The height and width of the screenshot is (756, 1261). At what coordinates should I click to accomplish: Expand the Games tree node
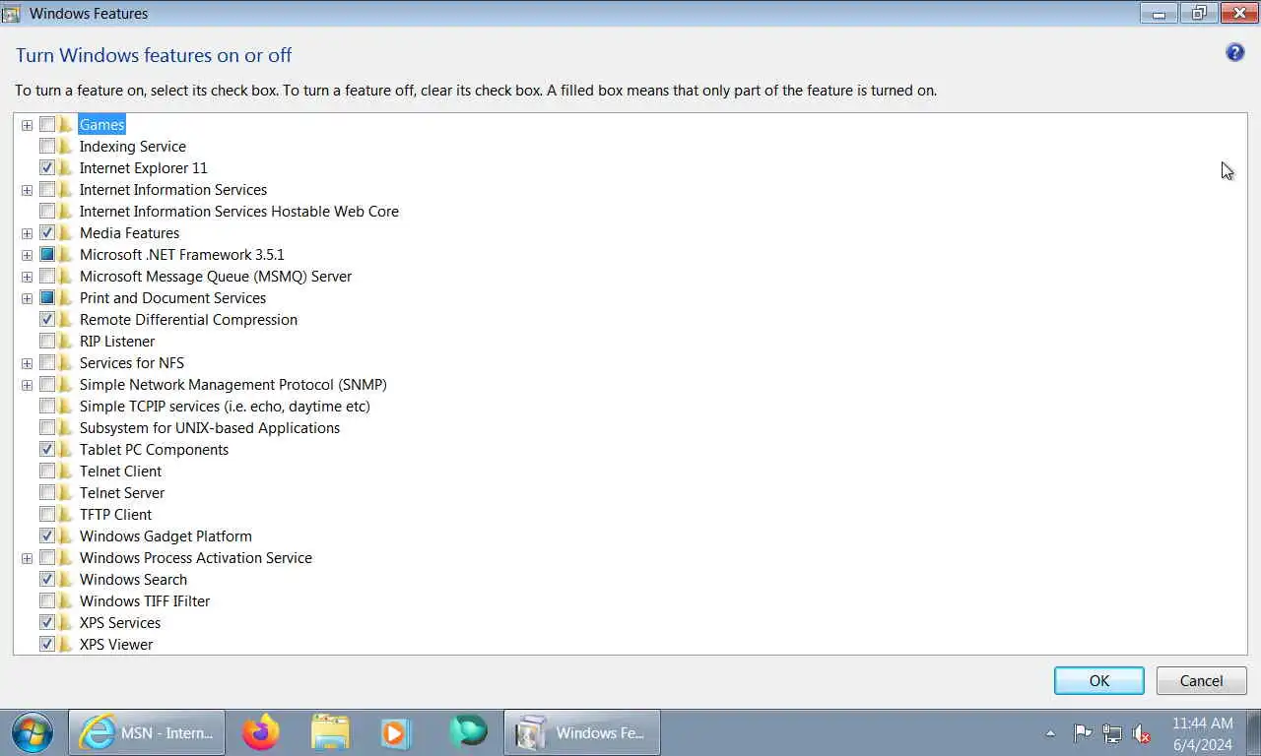point(27,125)
